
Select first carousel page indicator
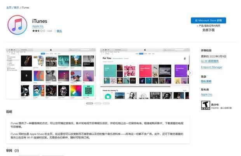click(x=90, y=103)
